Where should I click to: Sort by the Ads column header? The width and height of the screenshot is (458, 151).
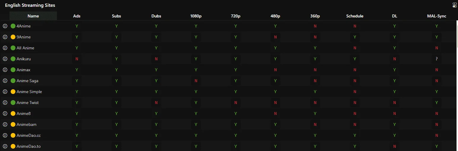click(x=77, y=16)
